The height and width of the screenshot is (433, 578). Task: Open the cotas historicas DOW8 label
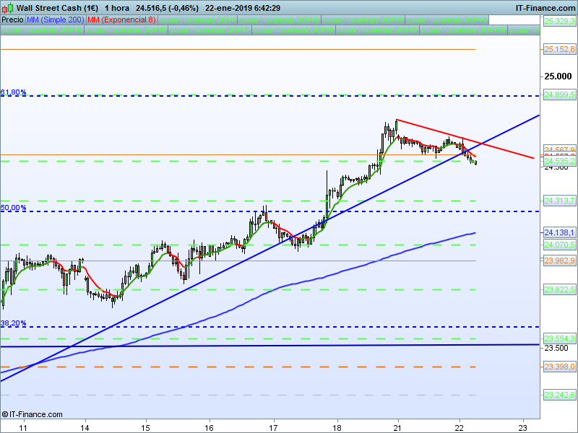pyautogui.click(x=293, y=30)
